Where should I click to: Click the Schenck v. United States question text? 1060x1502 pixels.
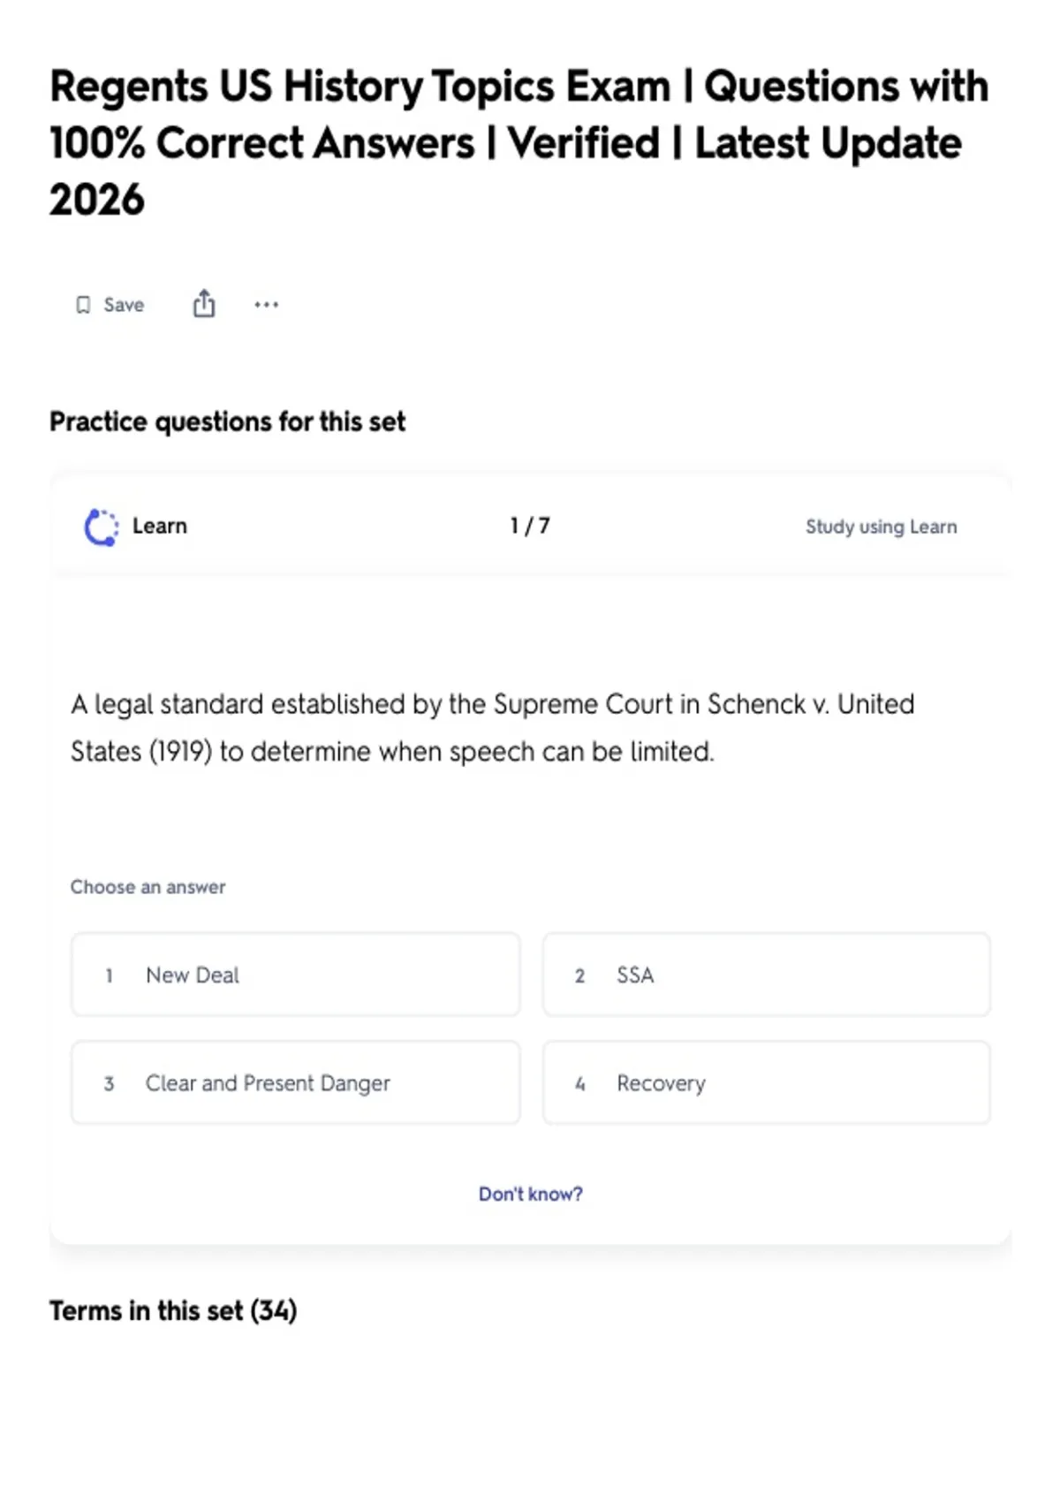pyautogui.click(x=492, y=727)
